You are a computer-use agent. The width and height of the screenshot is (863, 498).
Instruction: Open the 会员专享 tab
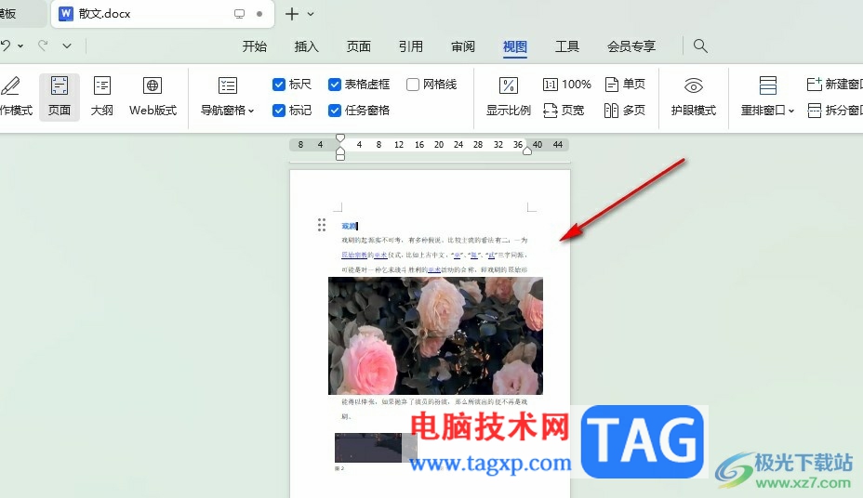coord(631,46)
